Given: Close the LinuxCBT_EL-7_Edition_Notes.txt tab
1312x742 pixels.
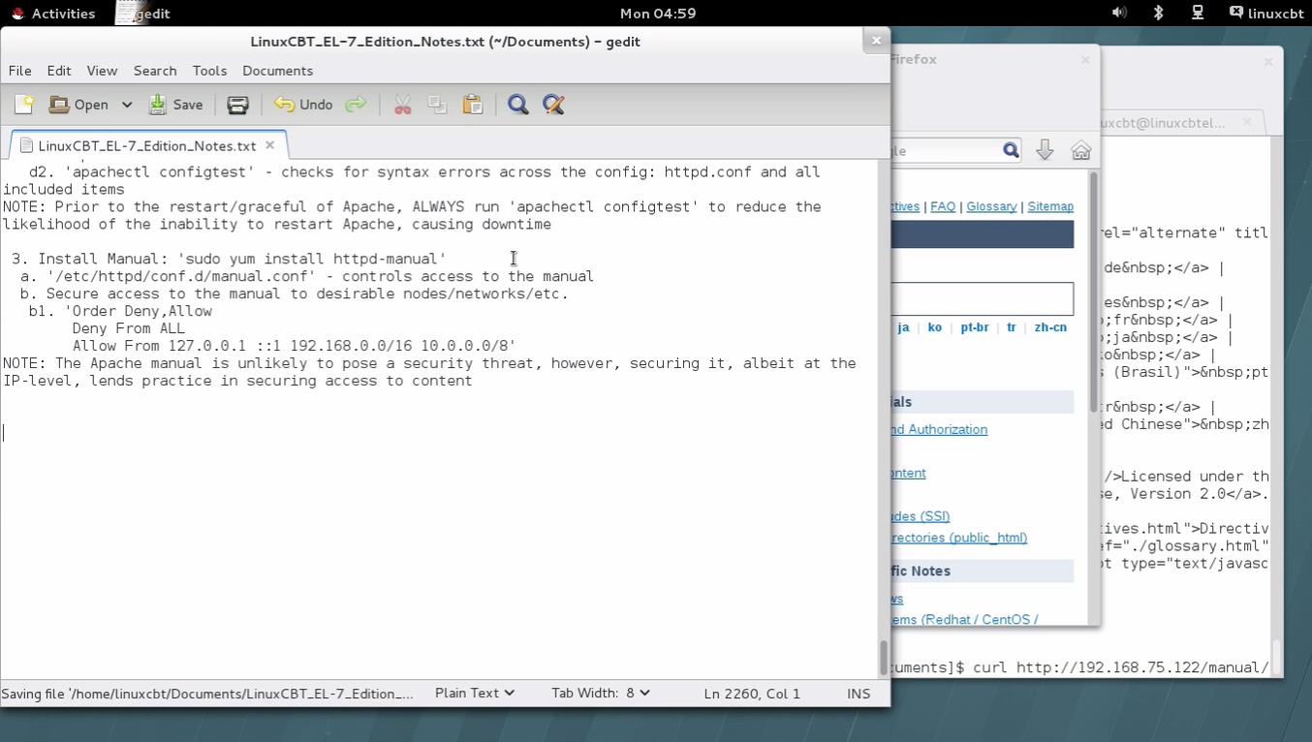Looking at the screenshot, I should [x=270, y=145].
